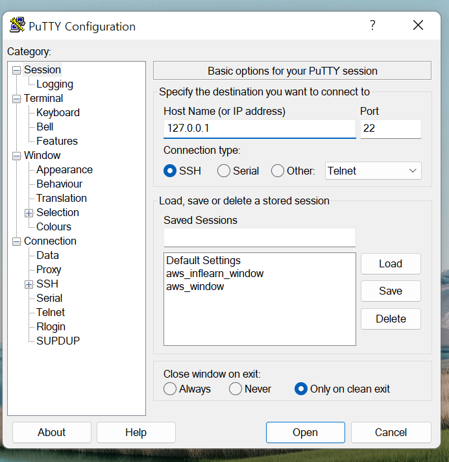Open the Appearance category
Viewport: 449px width, 462px height.
pos(64,170)
